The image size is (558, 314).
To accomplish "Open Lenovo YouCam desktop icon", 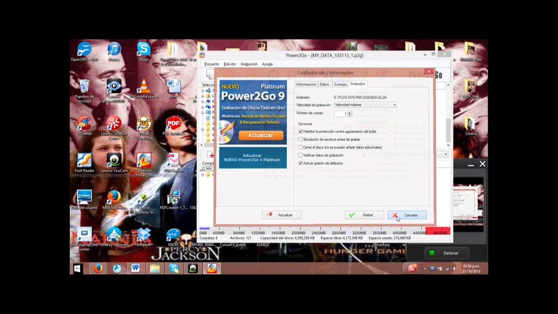I will 114,163.
